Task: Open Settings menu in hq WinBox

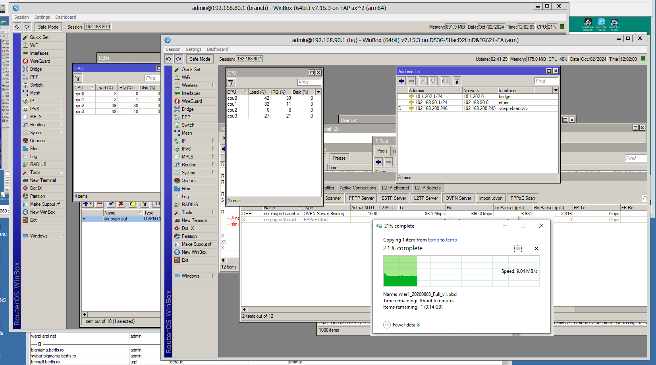Action: 194,49
